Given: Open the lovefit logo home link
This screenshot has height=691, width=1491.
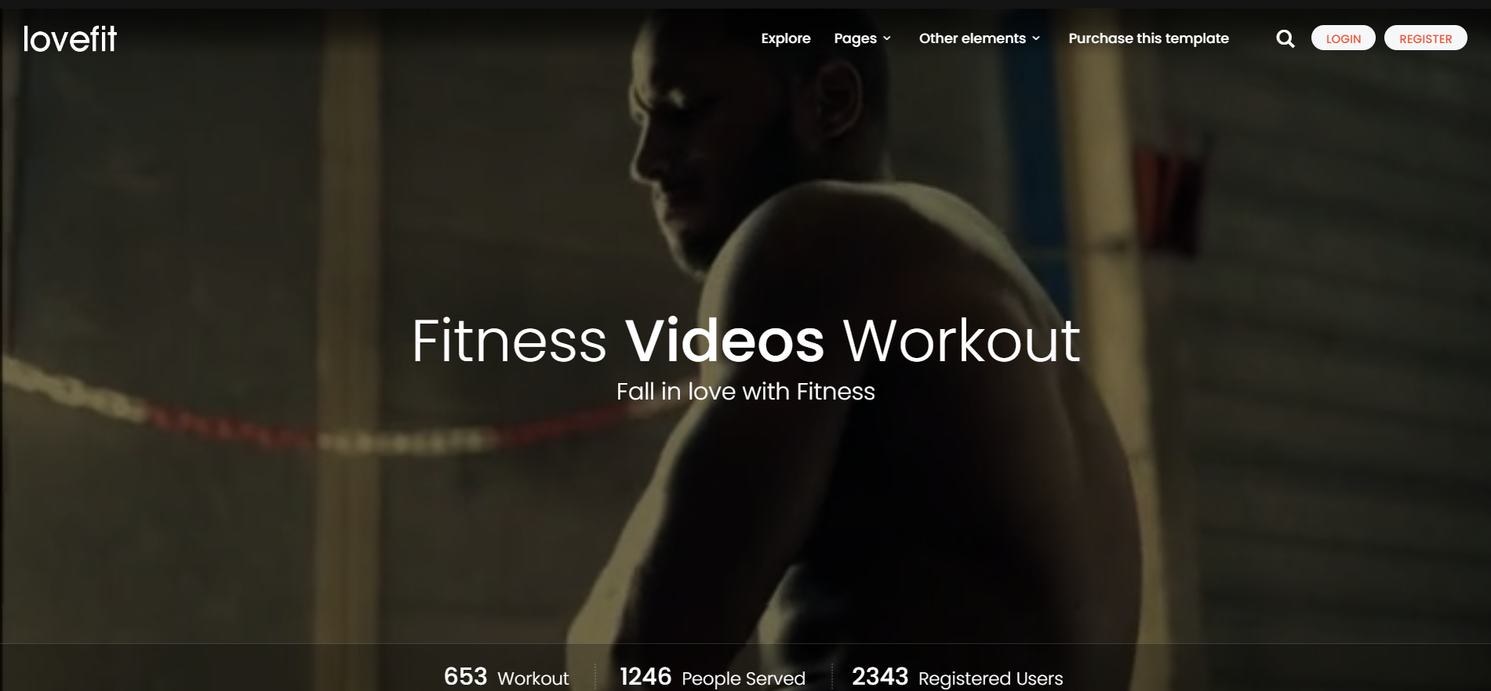Looking at the screenshot, I should 70,38.
